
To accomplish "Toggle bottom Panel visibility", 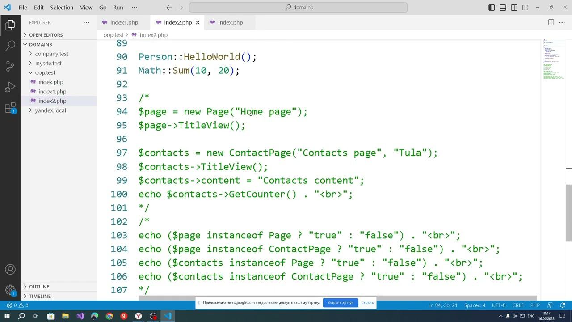I will click(x=503, y=8).
